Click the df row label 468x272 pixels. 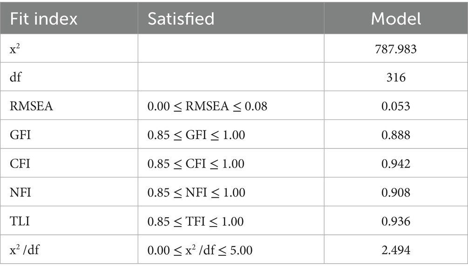14,78
